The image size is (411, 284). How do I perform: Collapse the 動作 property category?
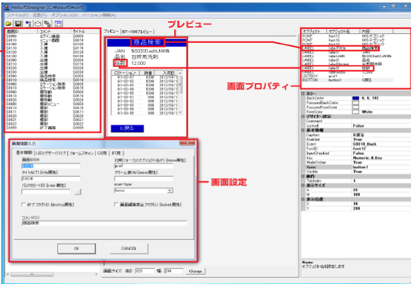303,176
